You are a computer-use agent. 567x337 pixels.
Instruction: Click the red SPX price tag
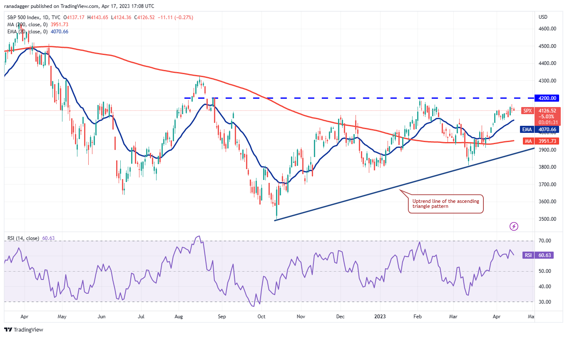[527, 110]
